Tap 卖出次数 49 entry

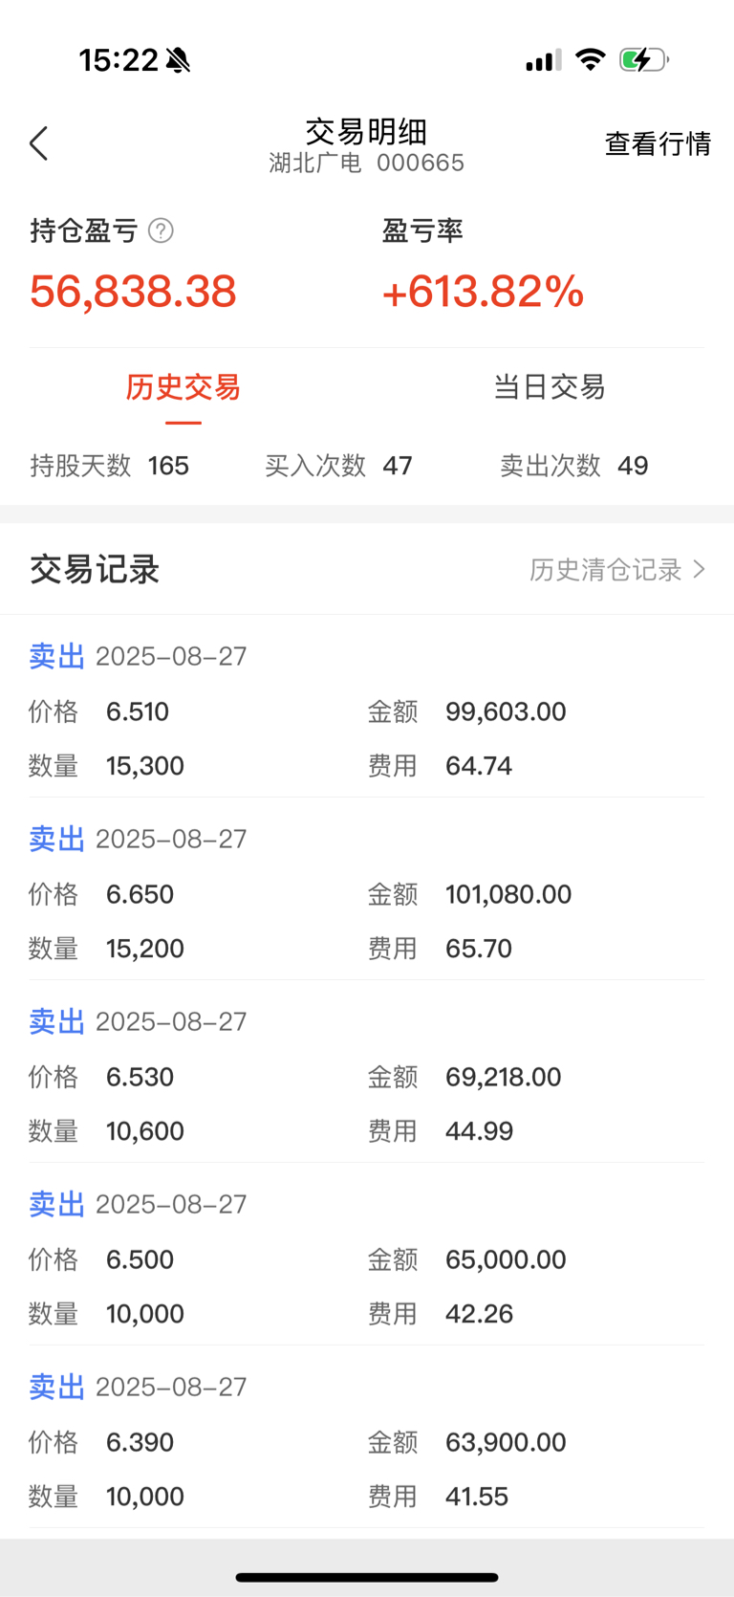point(574,466)
